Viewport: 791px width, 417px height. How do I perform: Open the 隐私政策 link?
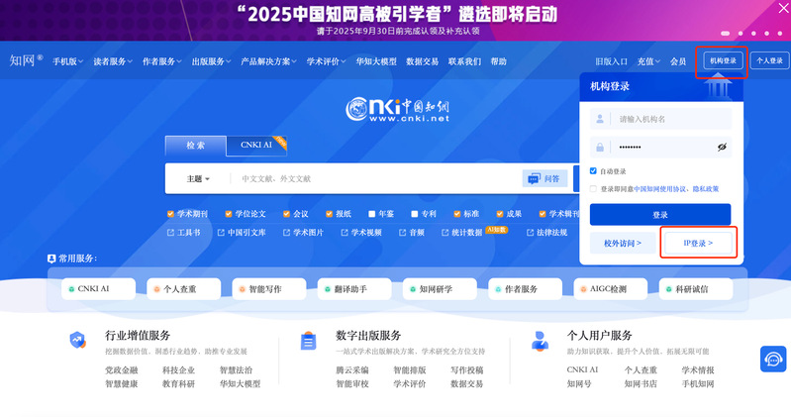pyautogui.click(x=706, y=189)
